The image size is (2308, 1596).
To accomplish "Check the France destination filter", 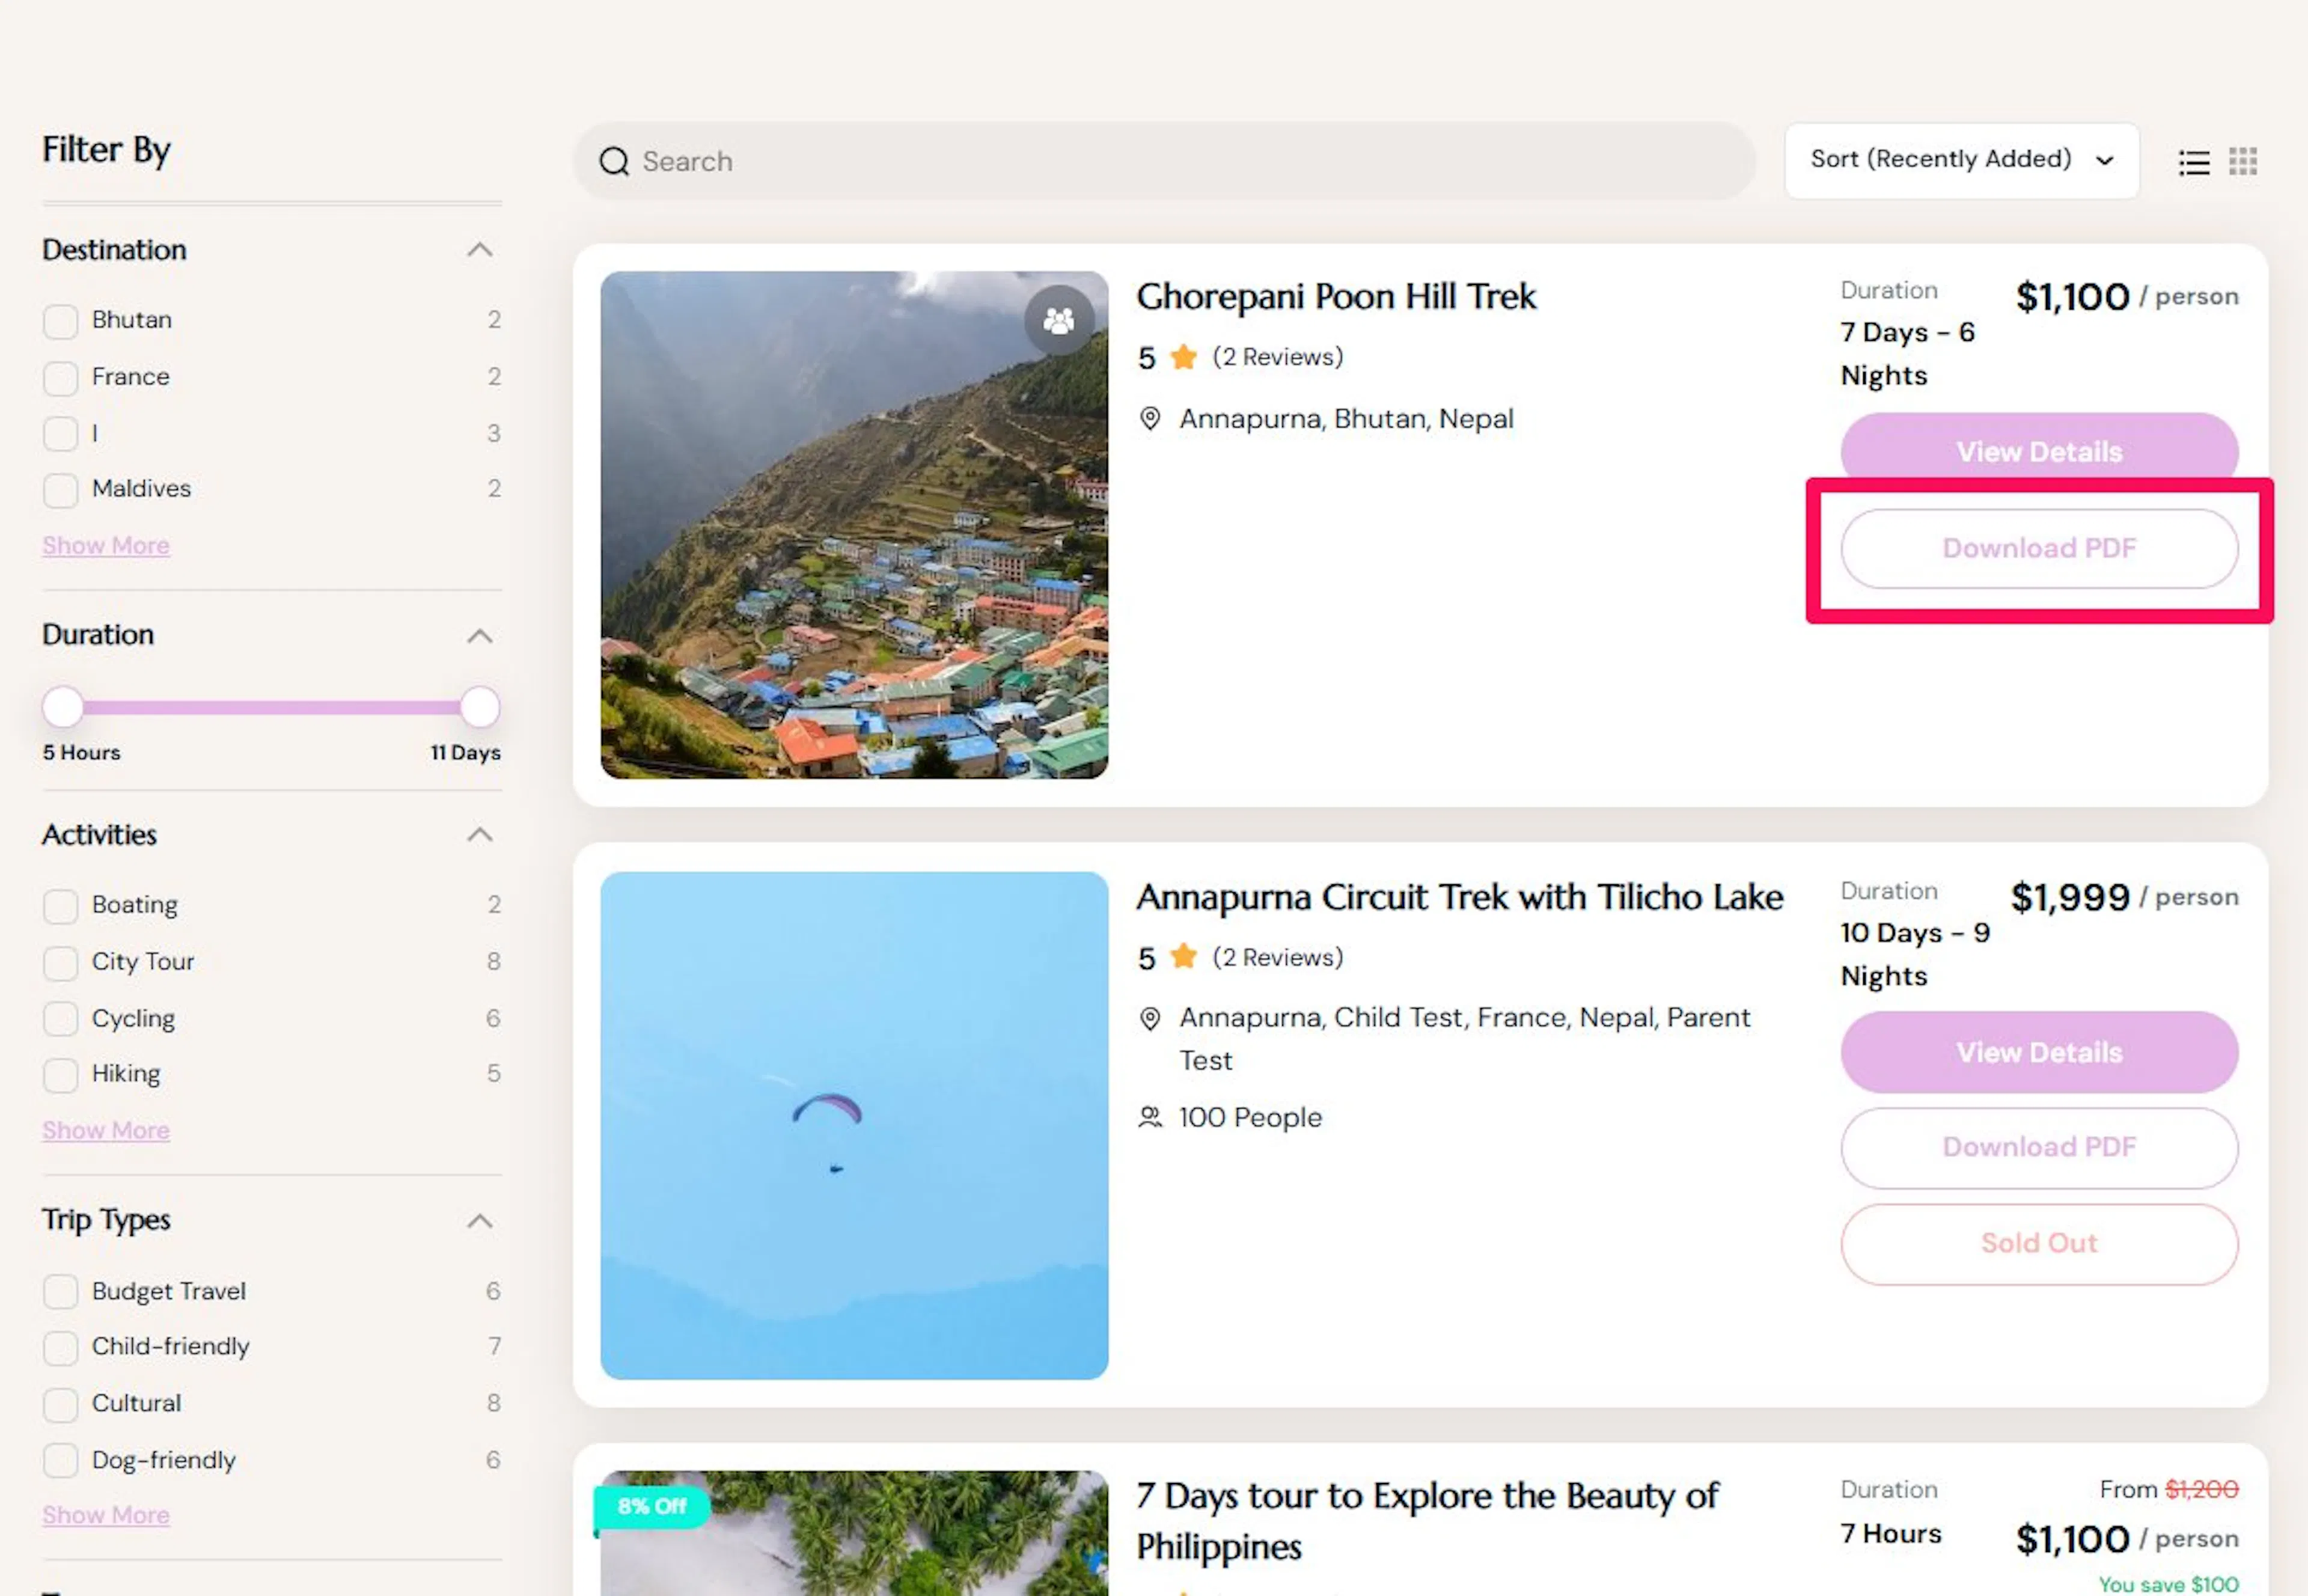I will [x=61, y=378].
